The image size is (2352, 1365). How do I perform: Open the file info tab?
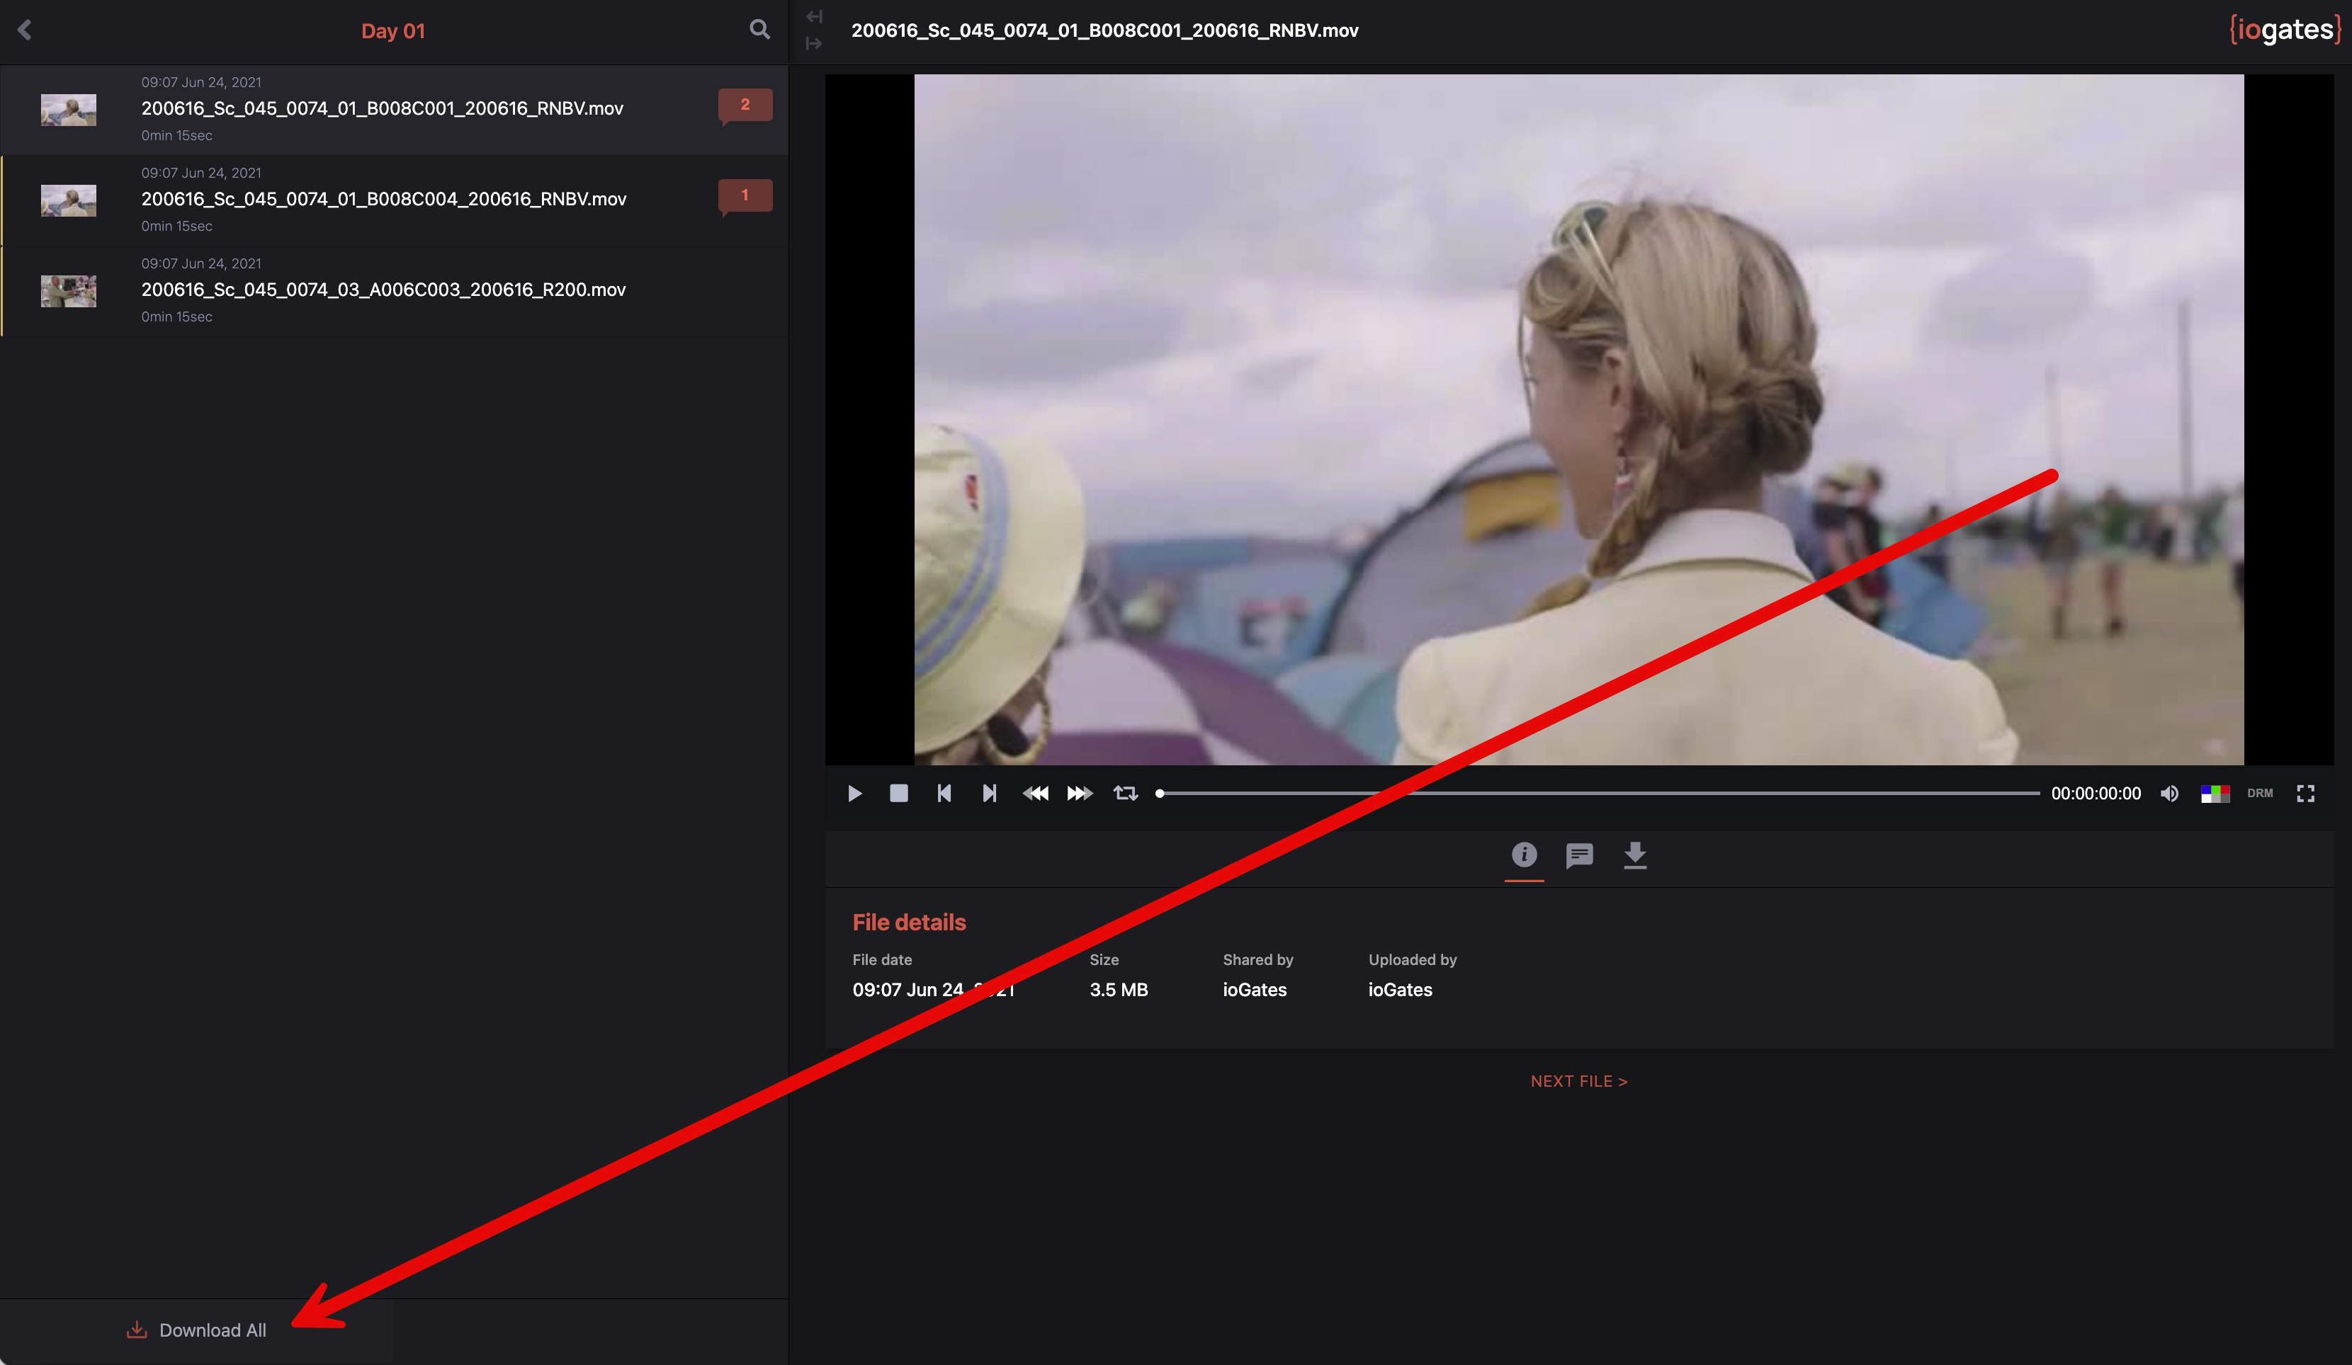1523,855
